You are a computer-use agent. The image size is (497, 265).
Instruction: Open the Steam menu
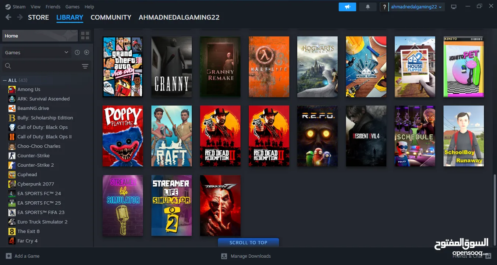point(19,7)
